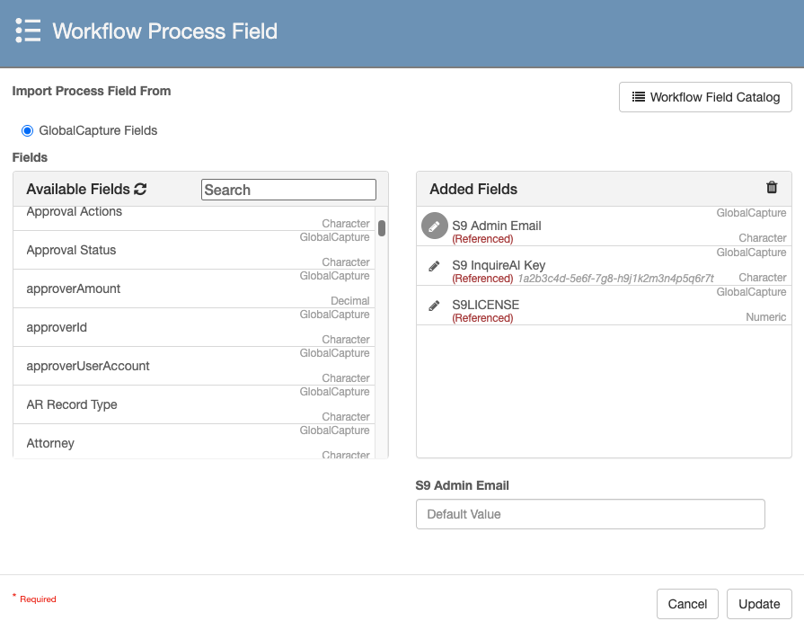Click the trash icon in Added Fields

(x=771, y=188)
